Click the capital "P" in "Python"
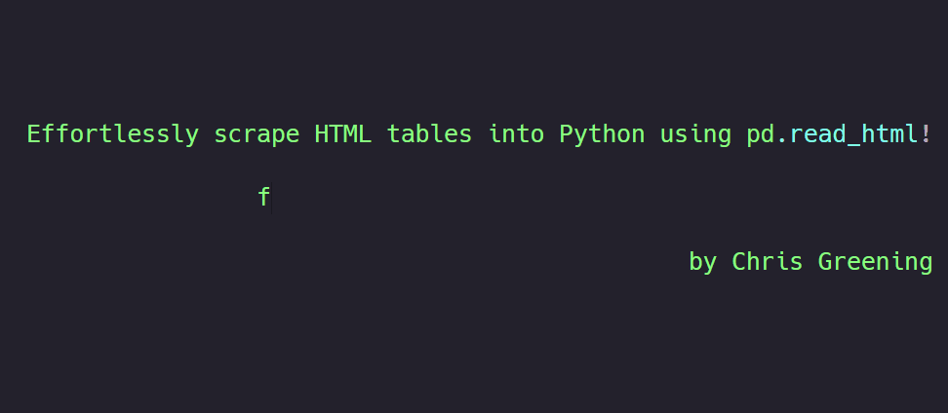The height and width of the screenshot is (413, 948). [x=567, y=134]
